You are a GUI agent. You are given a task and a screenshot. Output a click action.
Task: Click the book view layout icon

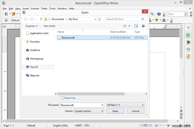click(150, 125)
